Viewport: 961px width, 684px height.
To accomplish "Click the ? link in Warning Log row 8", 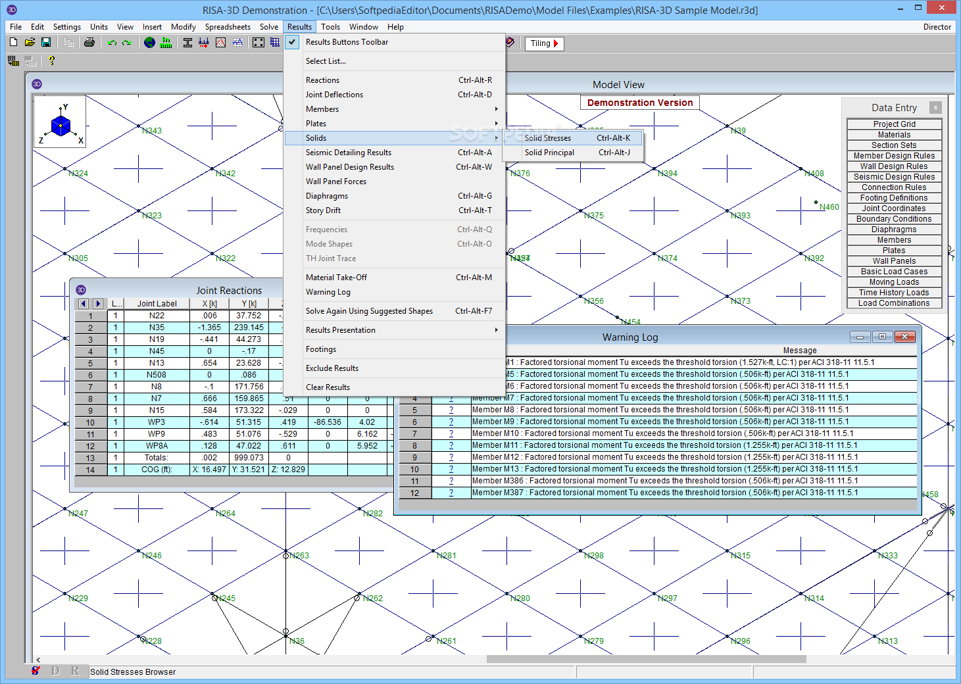I will (x=451, y=445).
